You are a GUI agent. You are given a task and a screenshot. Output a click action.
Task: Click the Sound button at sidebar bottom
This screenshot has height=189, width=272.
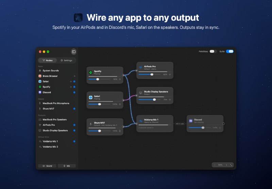[47, 166]
